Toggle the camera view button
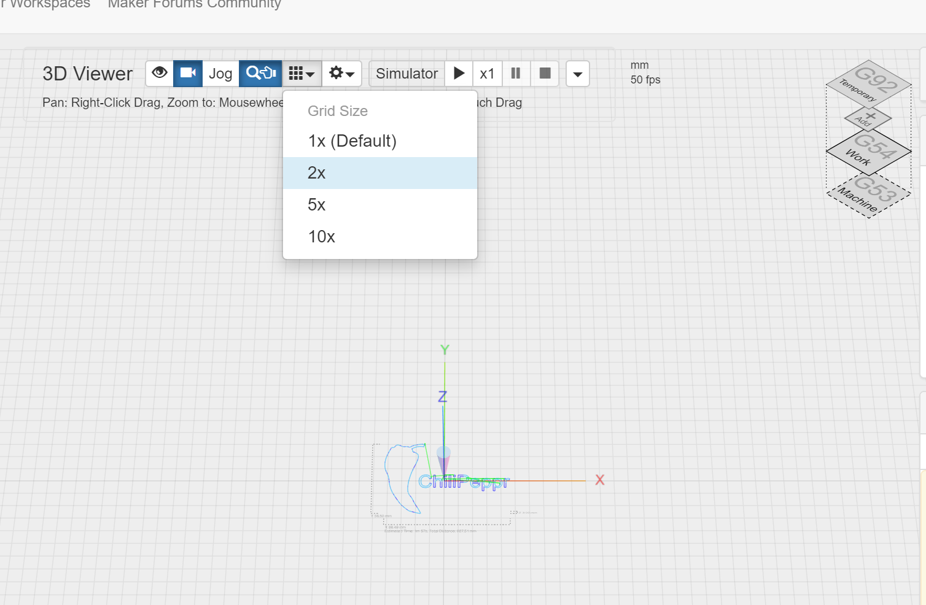Viewport: 926px width, 605px height. pyautogui.click(x=188, y=74)
